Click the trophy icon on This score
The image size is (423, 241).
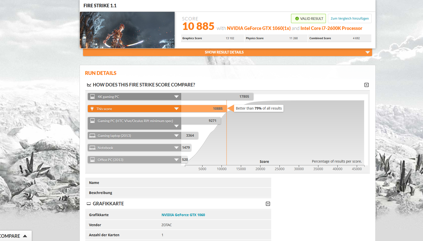click(92, 109)
